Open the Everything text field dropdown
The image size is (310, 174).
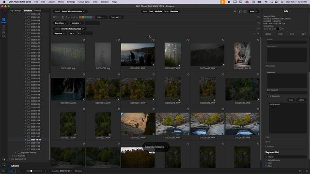(61, 23)
